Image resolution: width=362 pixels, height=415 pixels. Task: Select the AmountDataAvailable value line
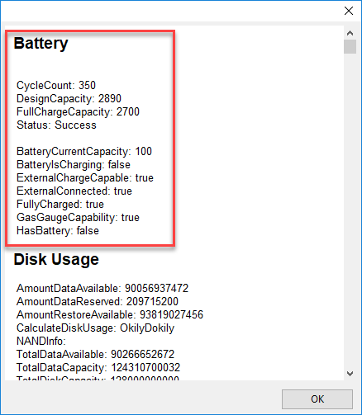pyautogui.click(x=102, y=288)
